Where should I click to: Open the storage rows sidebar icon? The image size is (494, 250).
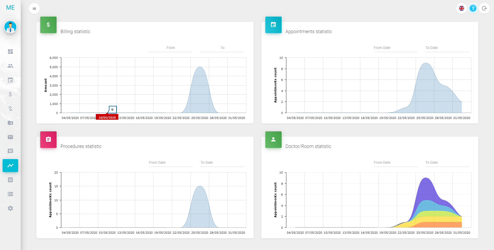click(x=10, y=194)
